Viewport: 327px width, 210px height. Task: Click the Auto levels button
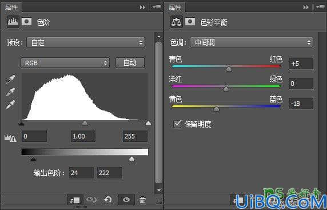tap(130, 62)
